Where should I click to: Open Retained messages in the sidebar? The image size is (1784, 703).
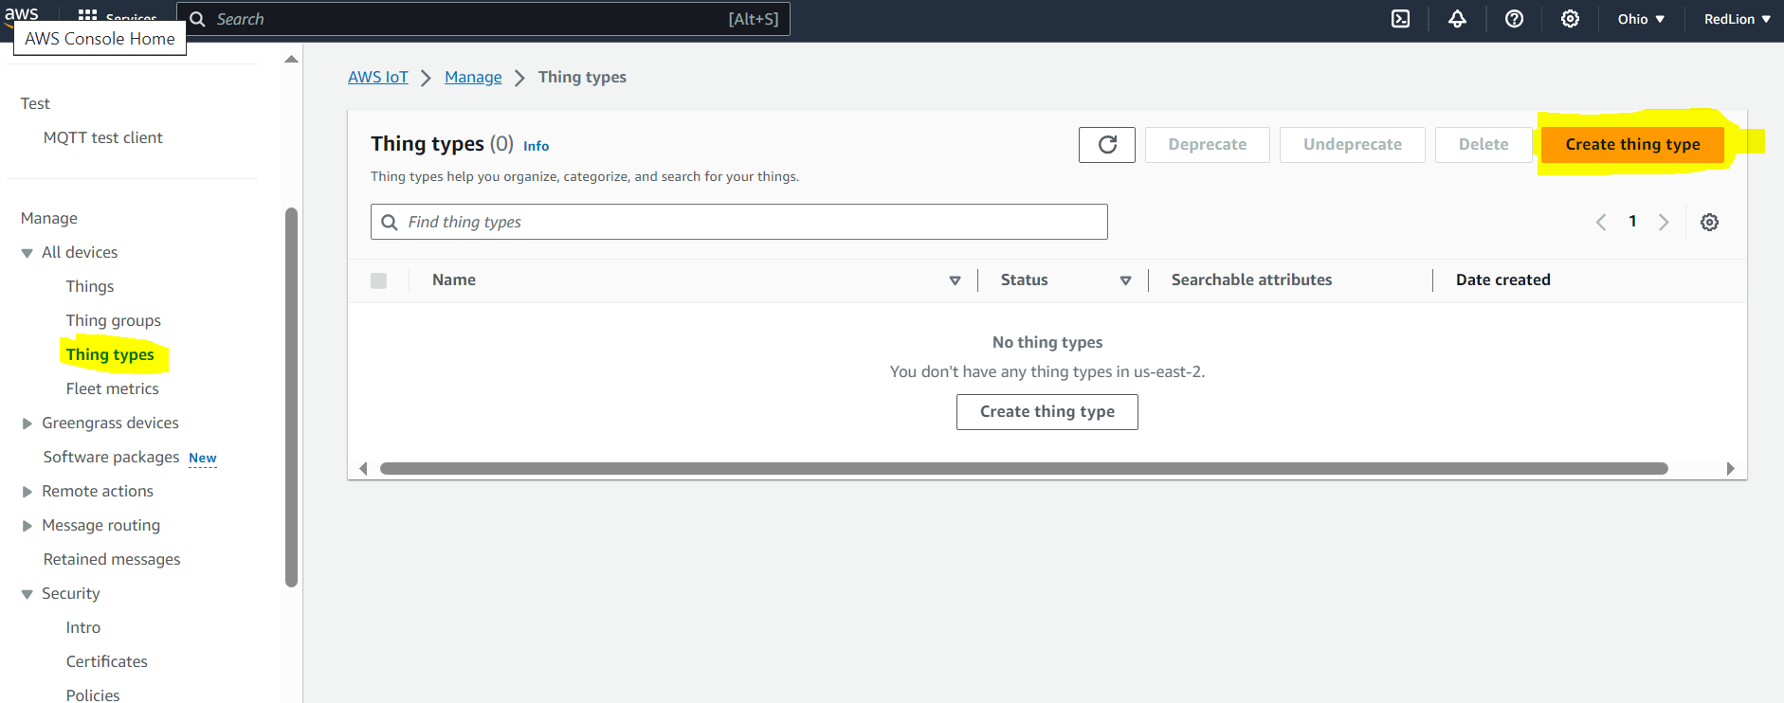(112, 559)
